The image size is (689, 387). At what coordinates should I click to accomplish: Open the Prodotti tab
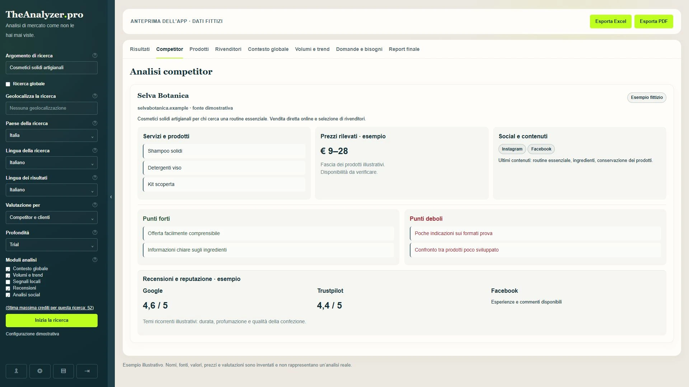coord(199,49)
